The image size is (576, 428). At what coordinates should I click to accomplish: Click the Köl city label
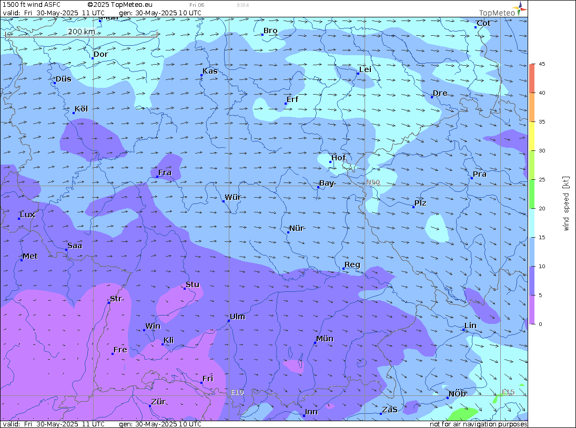[x=81, y=109]
